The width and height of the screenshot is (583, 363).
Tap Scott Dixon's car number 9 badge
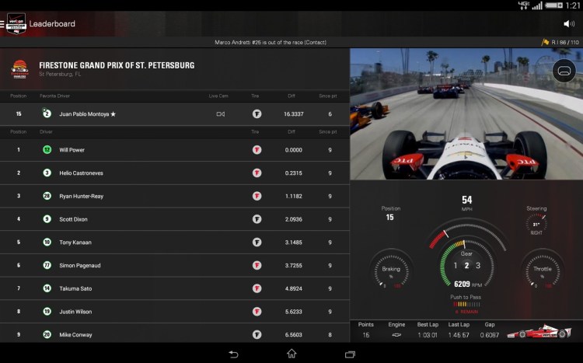[x=47, y=219]
